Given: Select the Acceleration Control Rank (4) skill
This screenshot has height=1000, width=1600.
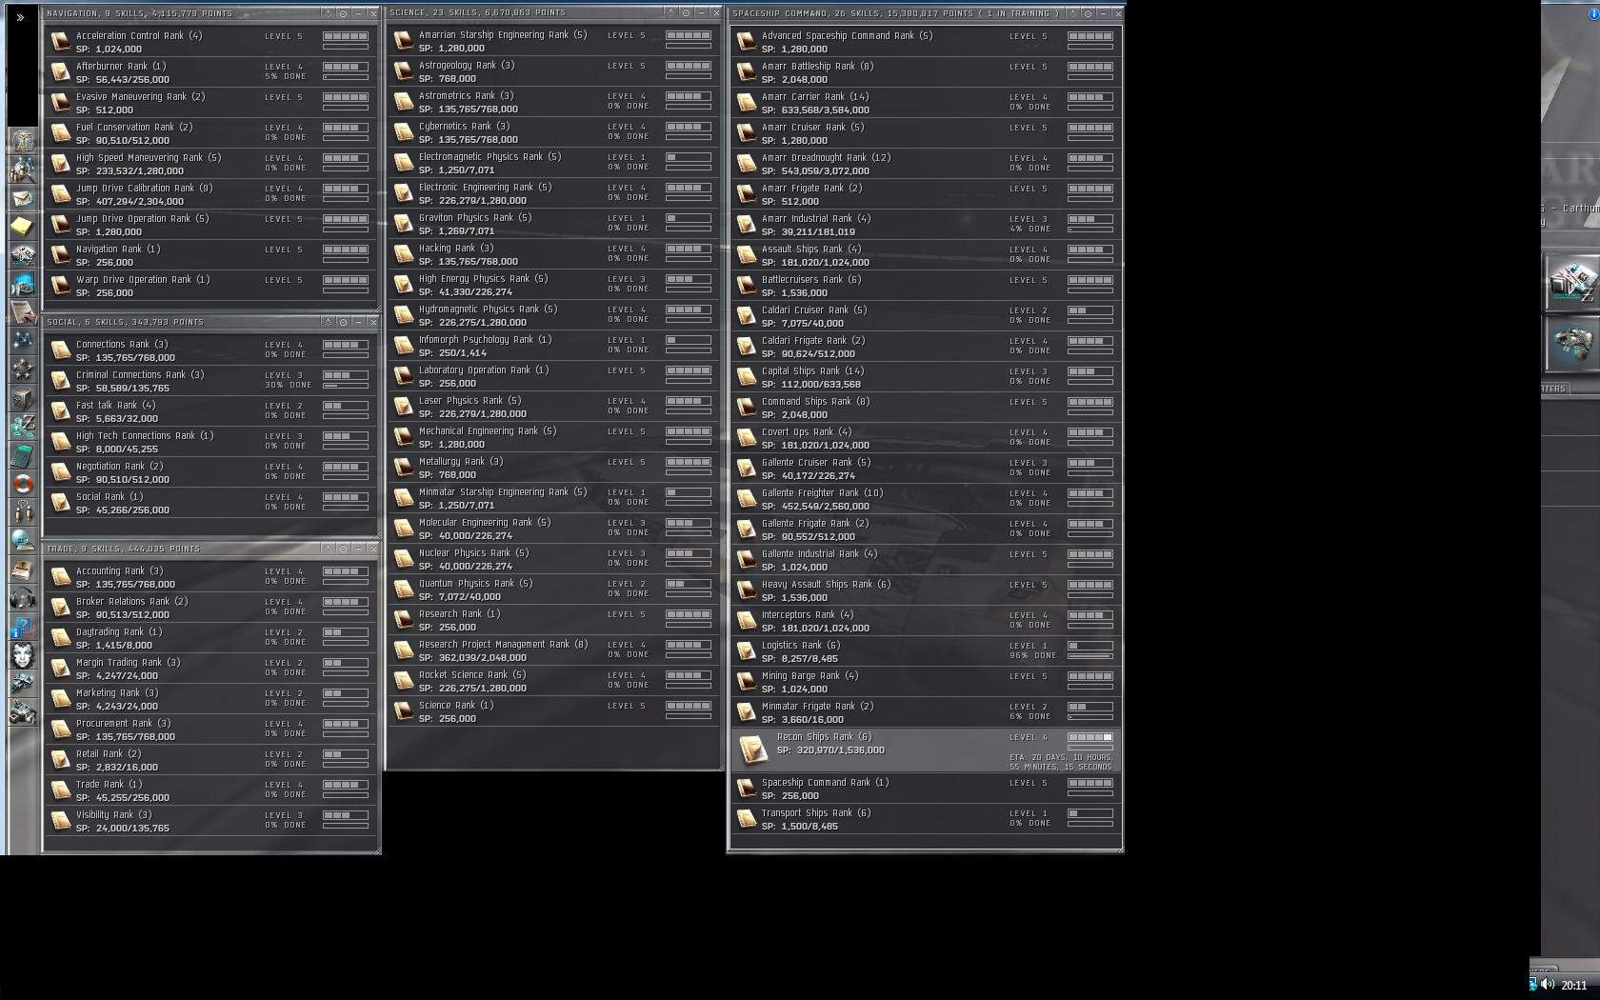Looking at the screenshot, I should tap(210, 42).
